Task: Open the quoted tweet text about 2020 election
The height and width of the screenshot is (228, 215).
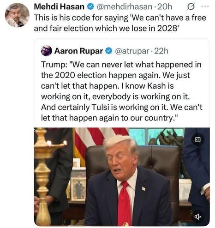Action: [122, 91]
